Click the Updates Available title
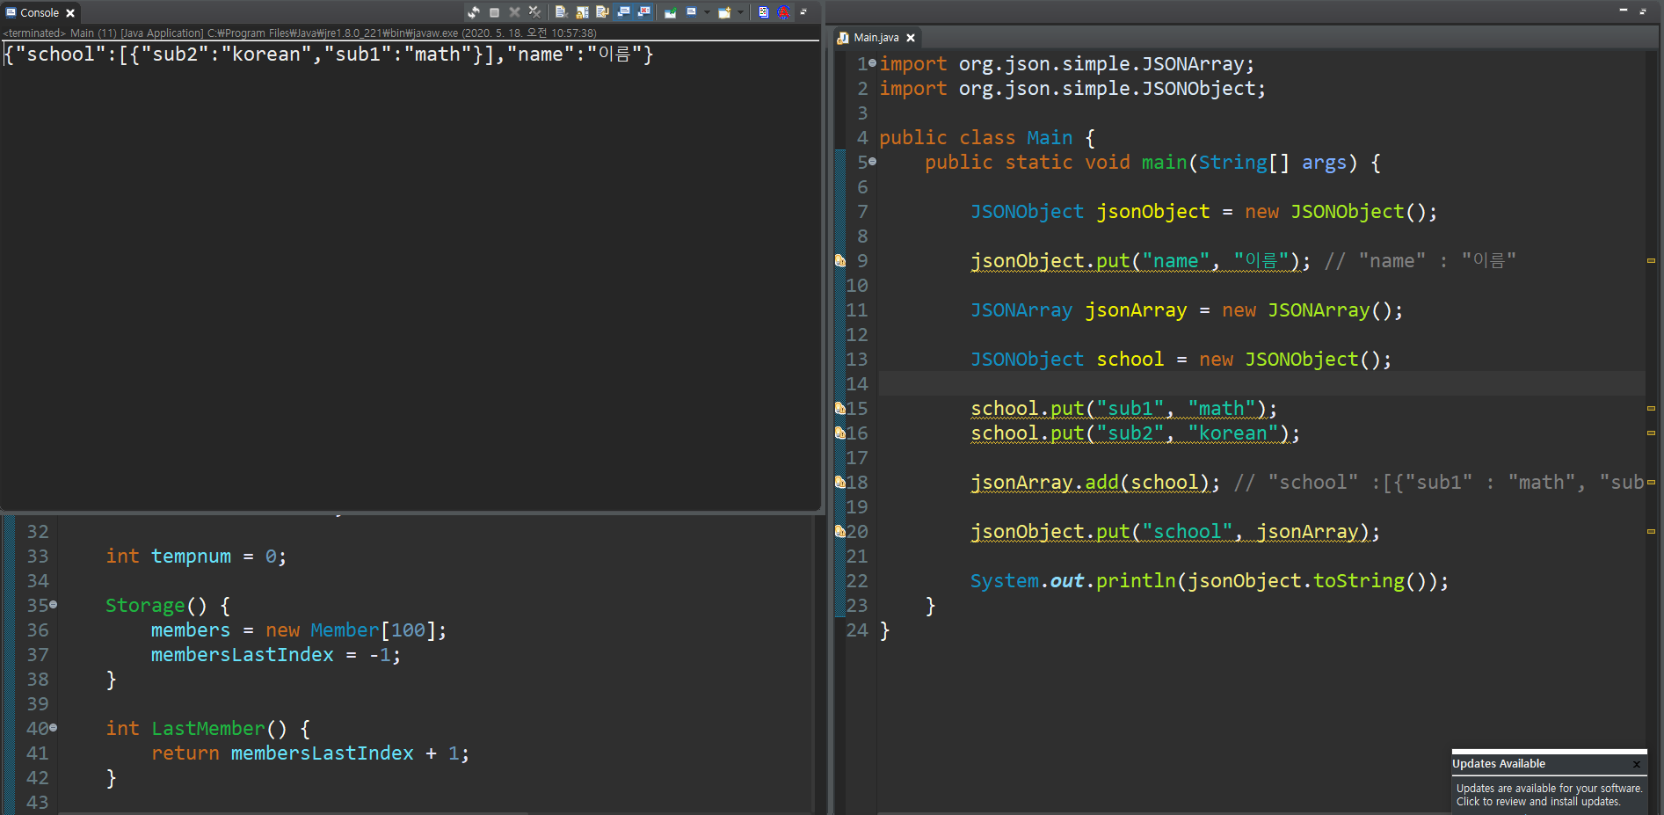 pos(1499,763)
